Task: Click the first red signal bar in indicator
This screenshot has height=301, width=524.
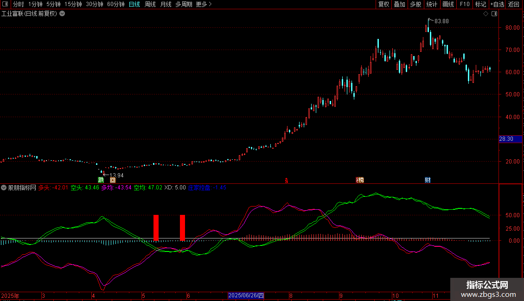Action: pyautogui.click(x=156, y=227)
